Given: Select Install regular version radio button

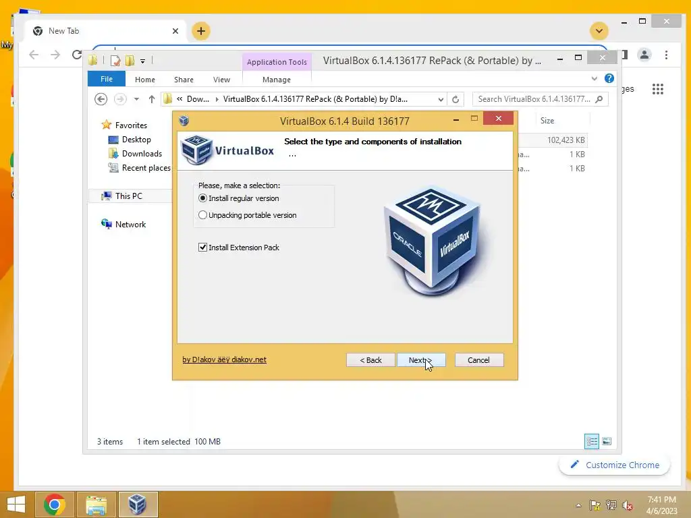Looking at the screenshot, I should coord(202,198).
